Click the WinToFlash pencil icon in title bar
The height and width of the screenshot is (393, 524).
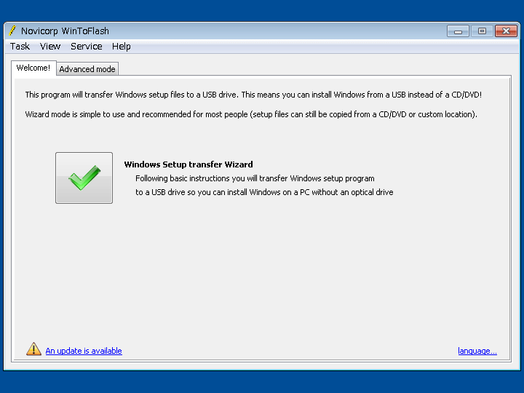pyautogui.click(x=12, y=31)
